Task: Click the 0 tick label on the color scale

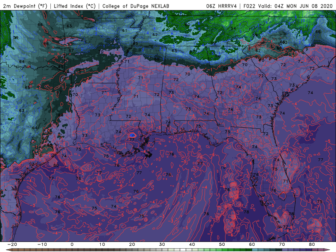Action: point(72,244)
